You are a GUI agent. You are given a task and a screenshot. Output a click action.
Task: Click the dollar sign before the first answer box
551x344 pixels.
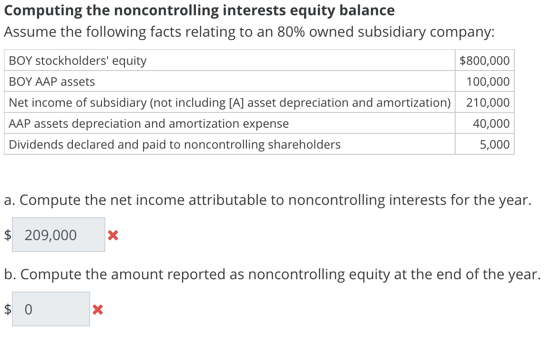(7, 234)
